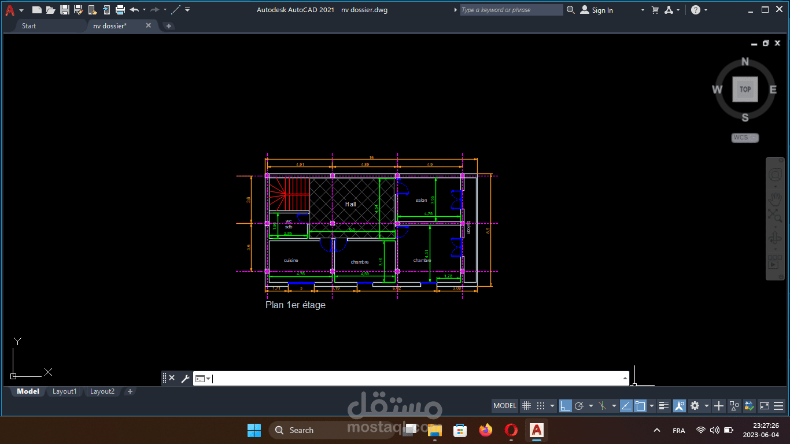Open Polar Tracking angle dropdown

[590, 406]
